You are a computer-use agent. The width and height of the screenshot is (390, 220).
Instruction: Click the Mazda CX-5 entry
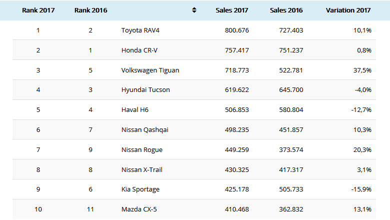[139, 209]
